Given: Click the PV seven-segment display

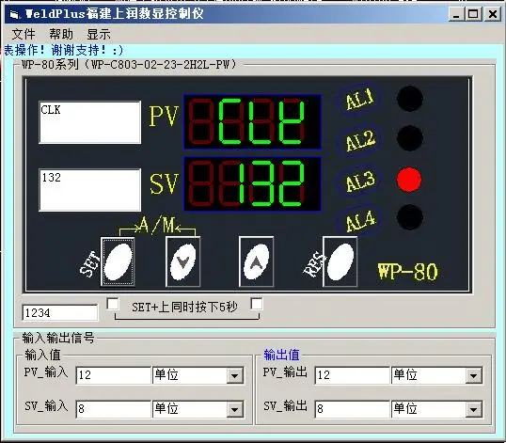Looking at the screenshot, I should tap(252, 122).
